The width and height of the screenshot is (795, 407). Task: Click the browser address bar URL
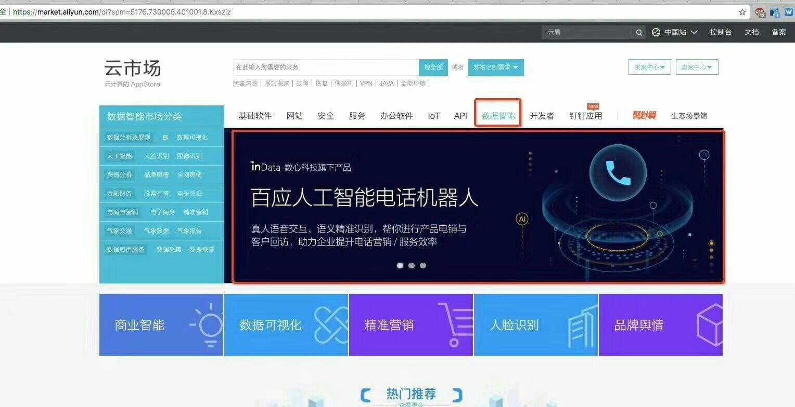point(122,12)
